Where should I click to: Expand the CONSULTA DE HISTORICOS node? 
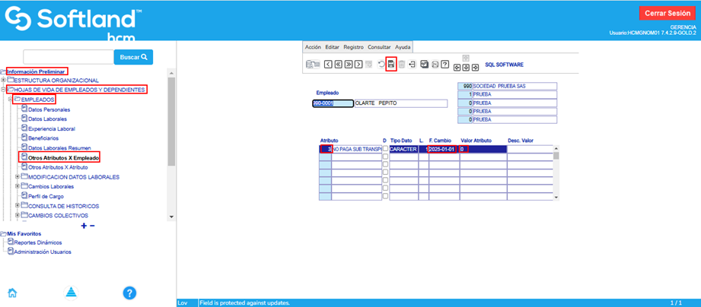click(18, 206)
